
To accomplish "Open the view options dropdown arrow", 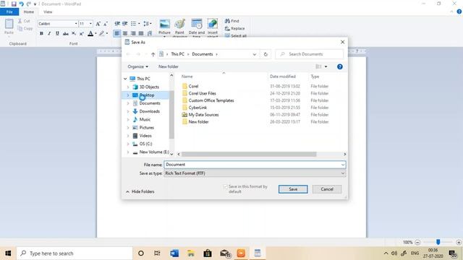I will pyautogui.click(x=326, y=66).
